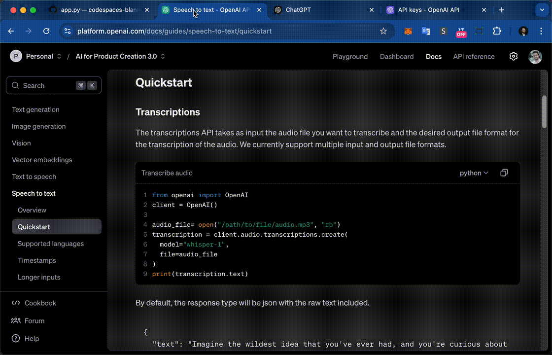
Task: Open the Speech to text Overview
Action: point(32,210)
